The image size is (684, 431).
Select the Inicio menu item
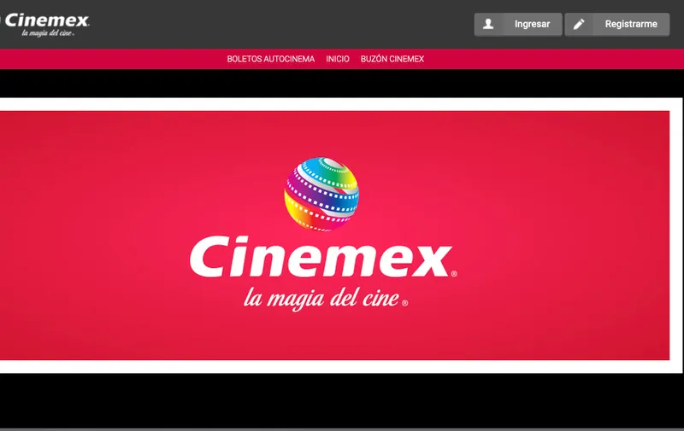click(338, 59)
